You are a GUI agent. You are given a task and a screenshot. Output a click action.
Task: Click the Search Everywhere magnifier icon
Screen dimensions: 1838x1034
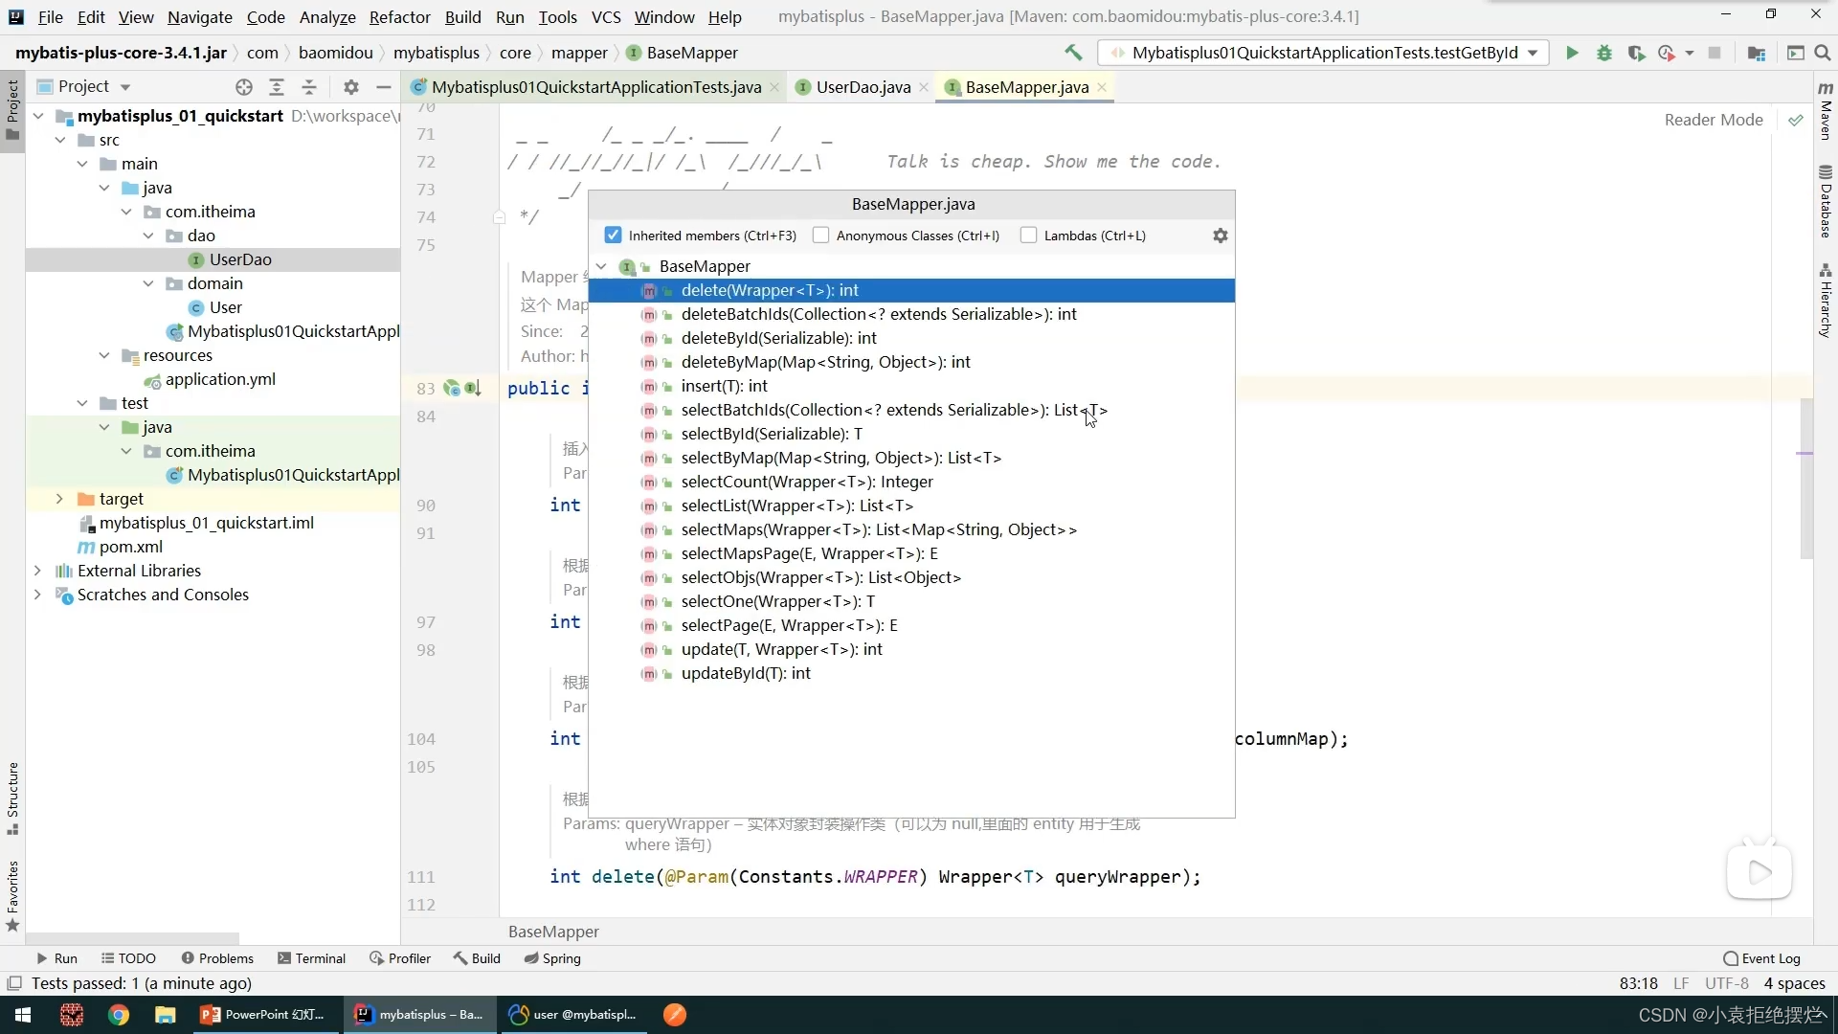pos(1823,53)
